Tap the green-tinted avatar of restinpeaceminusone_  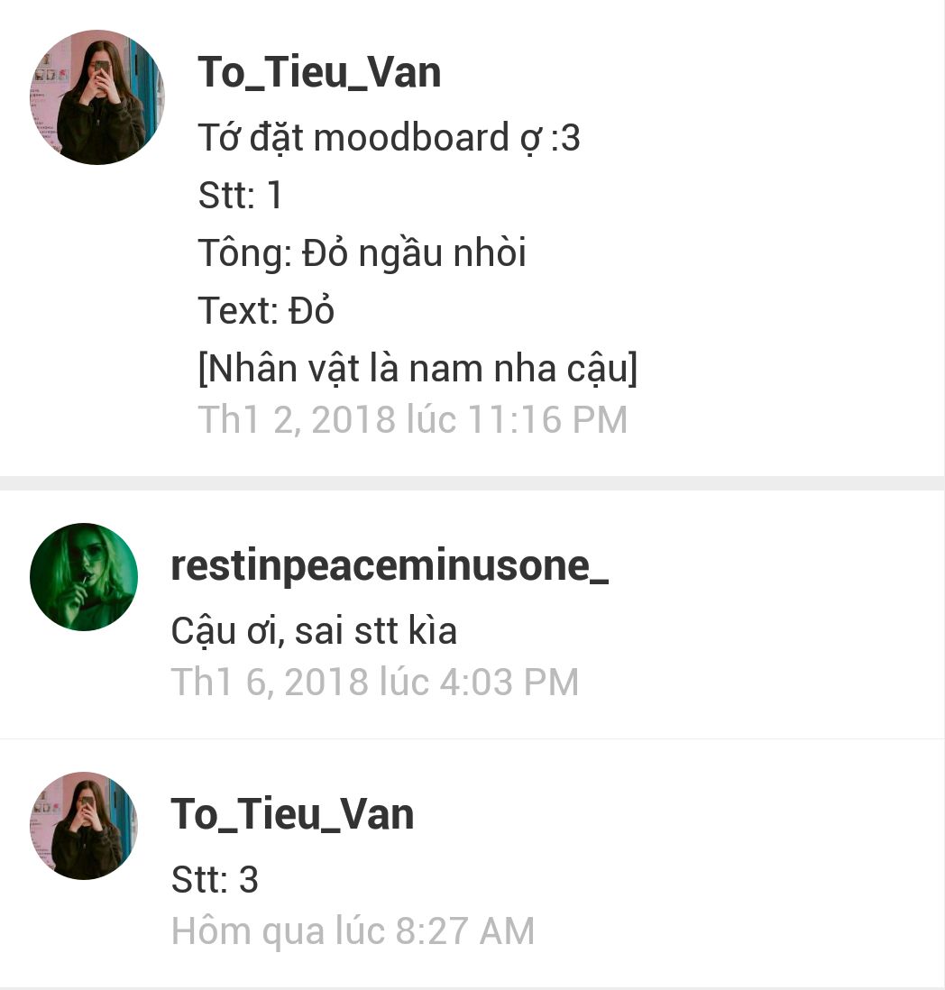point(84,576)
